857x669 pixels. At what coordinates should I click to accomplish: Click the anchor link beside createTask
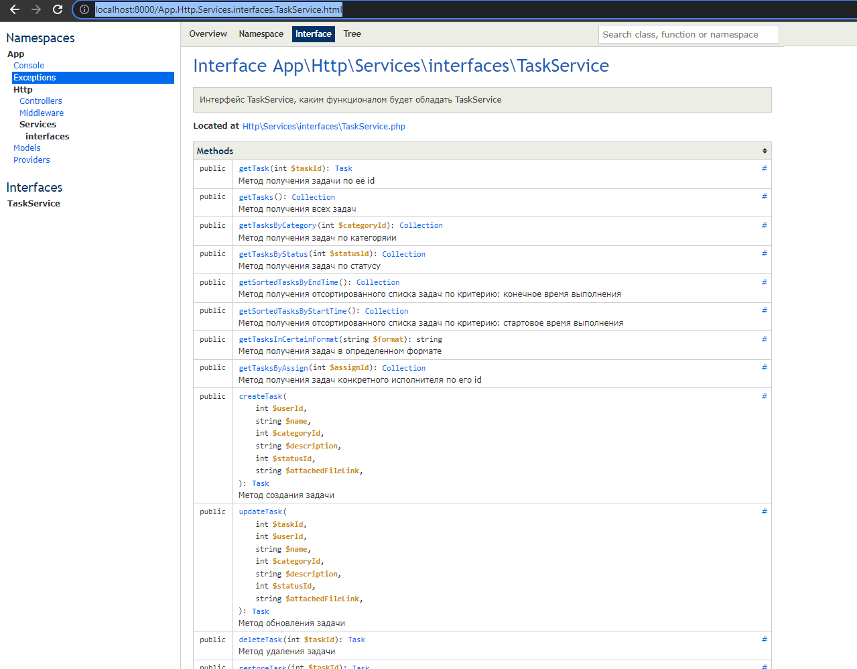pyautogui.click(x=764, y=396)
